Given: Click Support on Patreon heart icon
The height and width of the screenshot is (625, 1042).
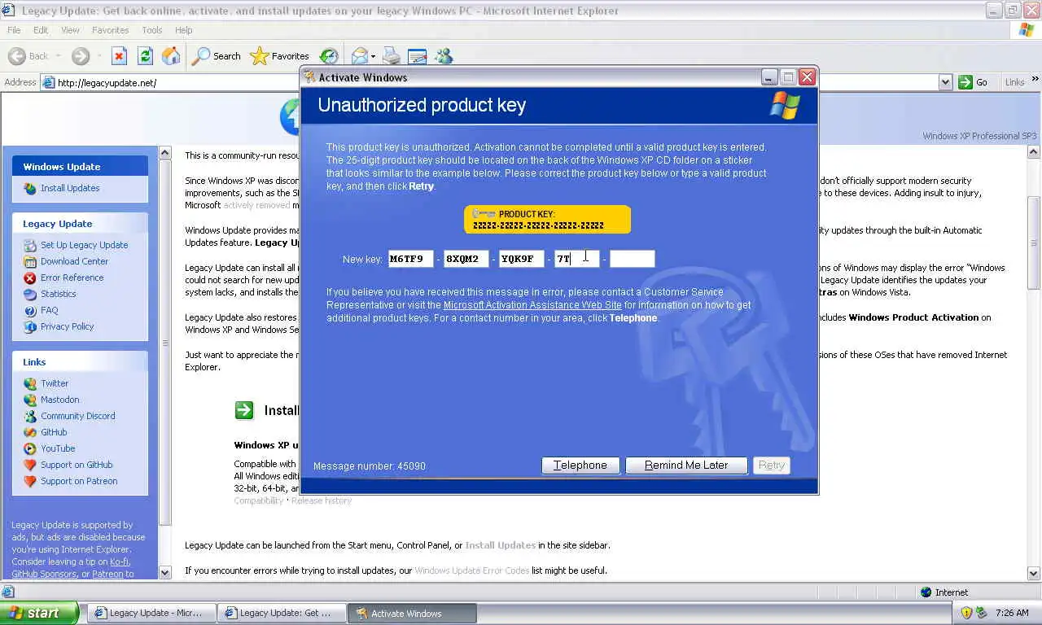Looking at the screenshot, I should coord(30,481).
